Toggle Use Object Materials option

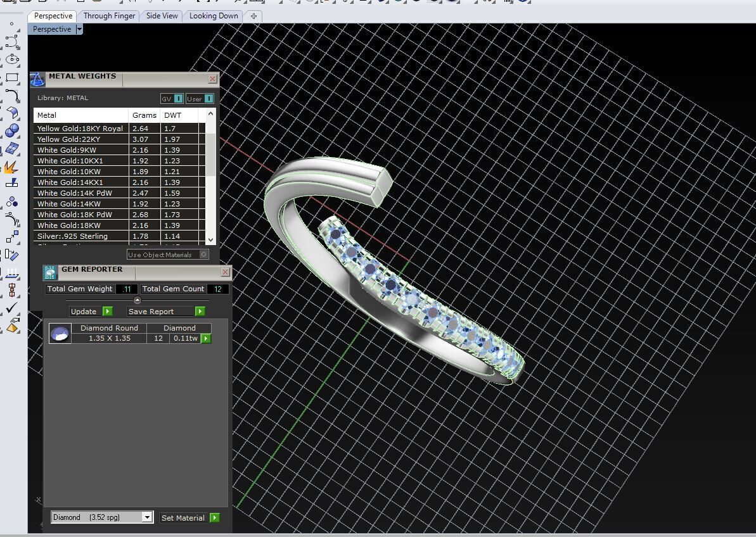168,255
